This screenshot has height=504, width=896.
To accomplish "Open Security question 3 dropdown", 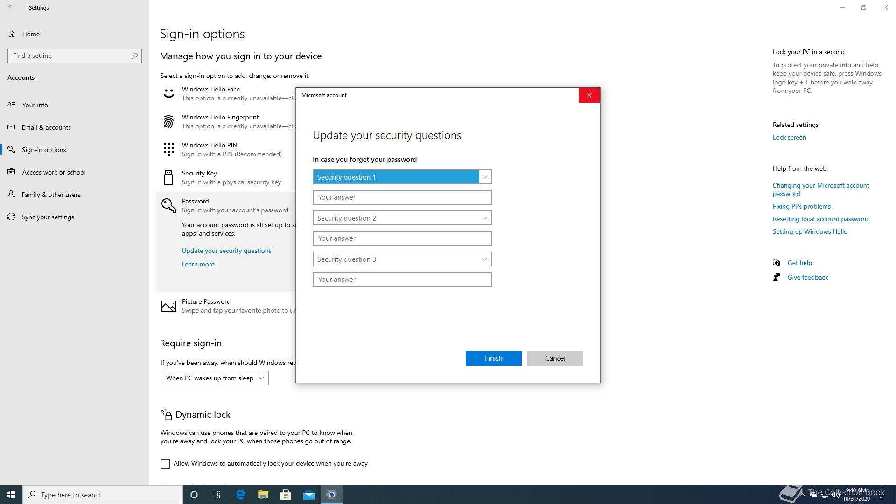I will click(402, 259).
